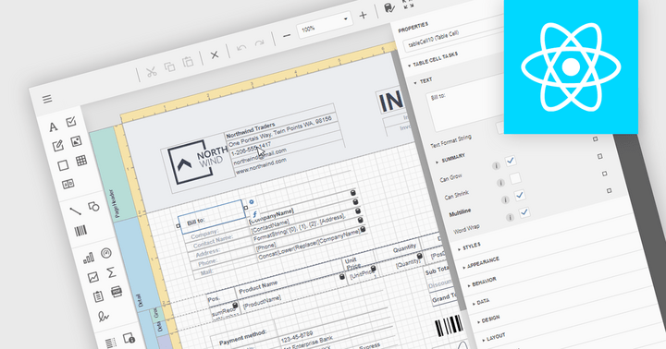666x349 pixels.
Task: Select the Picture Box toolbox control
Action: (76, 141)
